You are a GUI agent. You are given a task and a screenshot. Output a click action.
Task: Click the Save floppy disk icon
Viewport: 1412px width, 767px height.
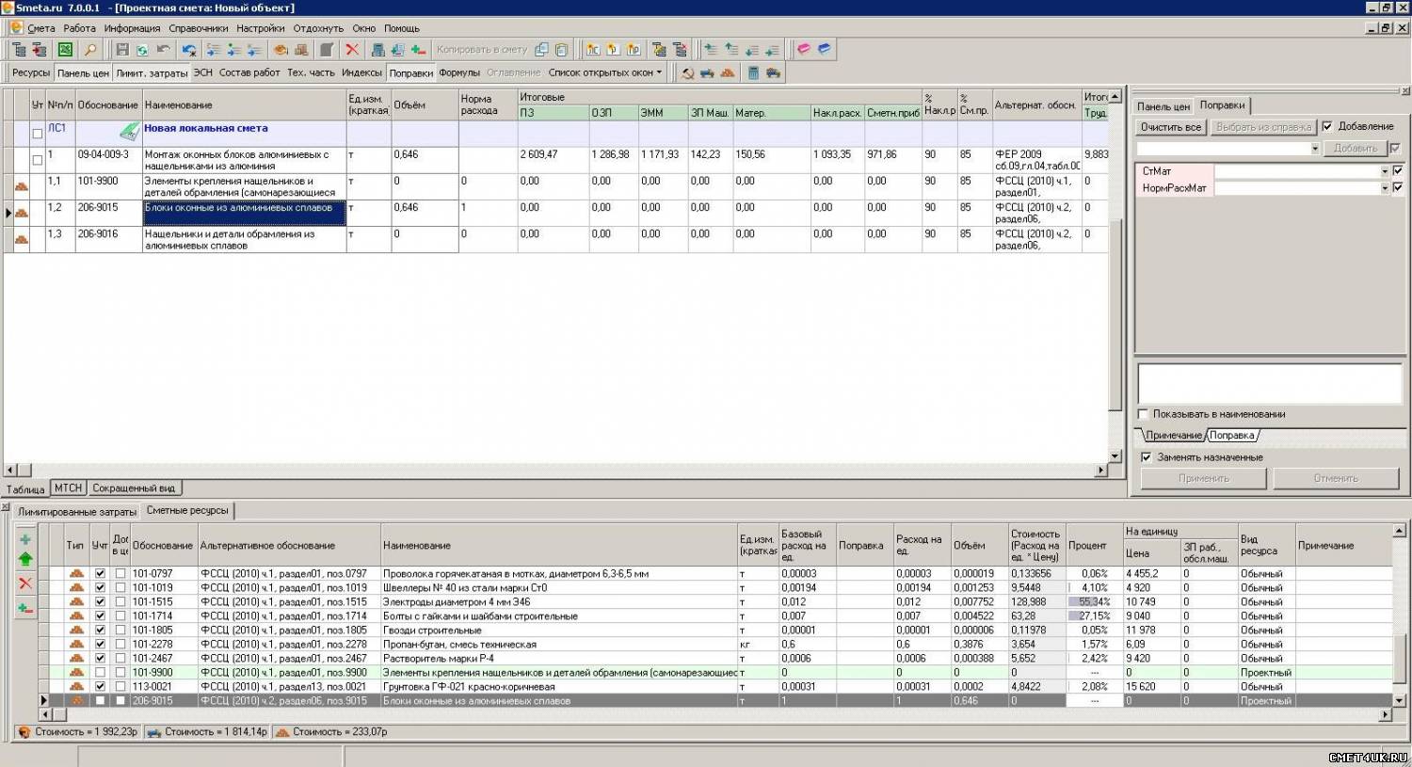tap(122, 50)
